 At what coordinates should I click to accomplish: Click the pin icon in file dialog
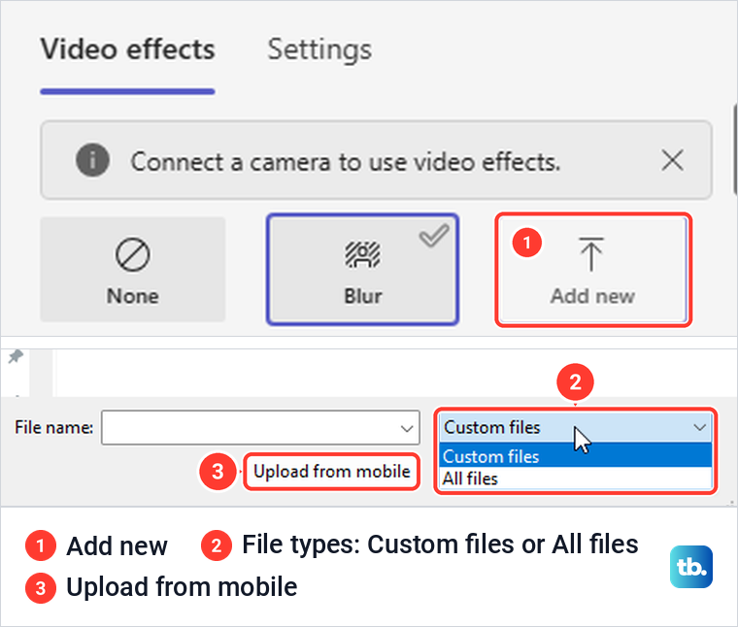coord(16,356)
